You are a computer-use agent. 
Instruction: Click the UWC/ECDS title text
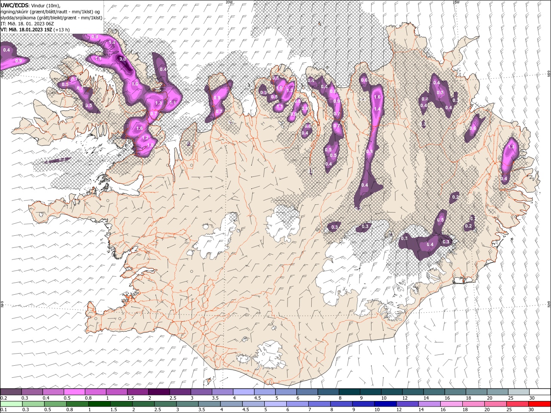15,5
